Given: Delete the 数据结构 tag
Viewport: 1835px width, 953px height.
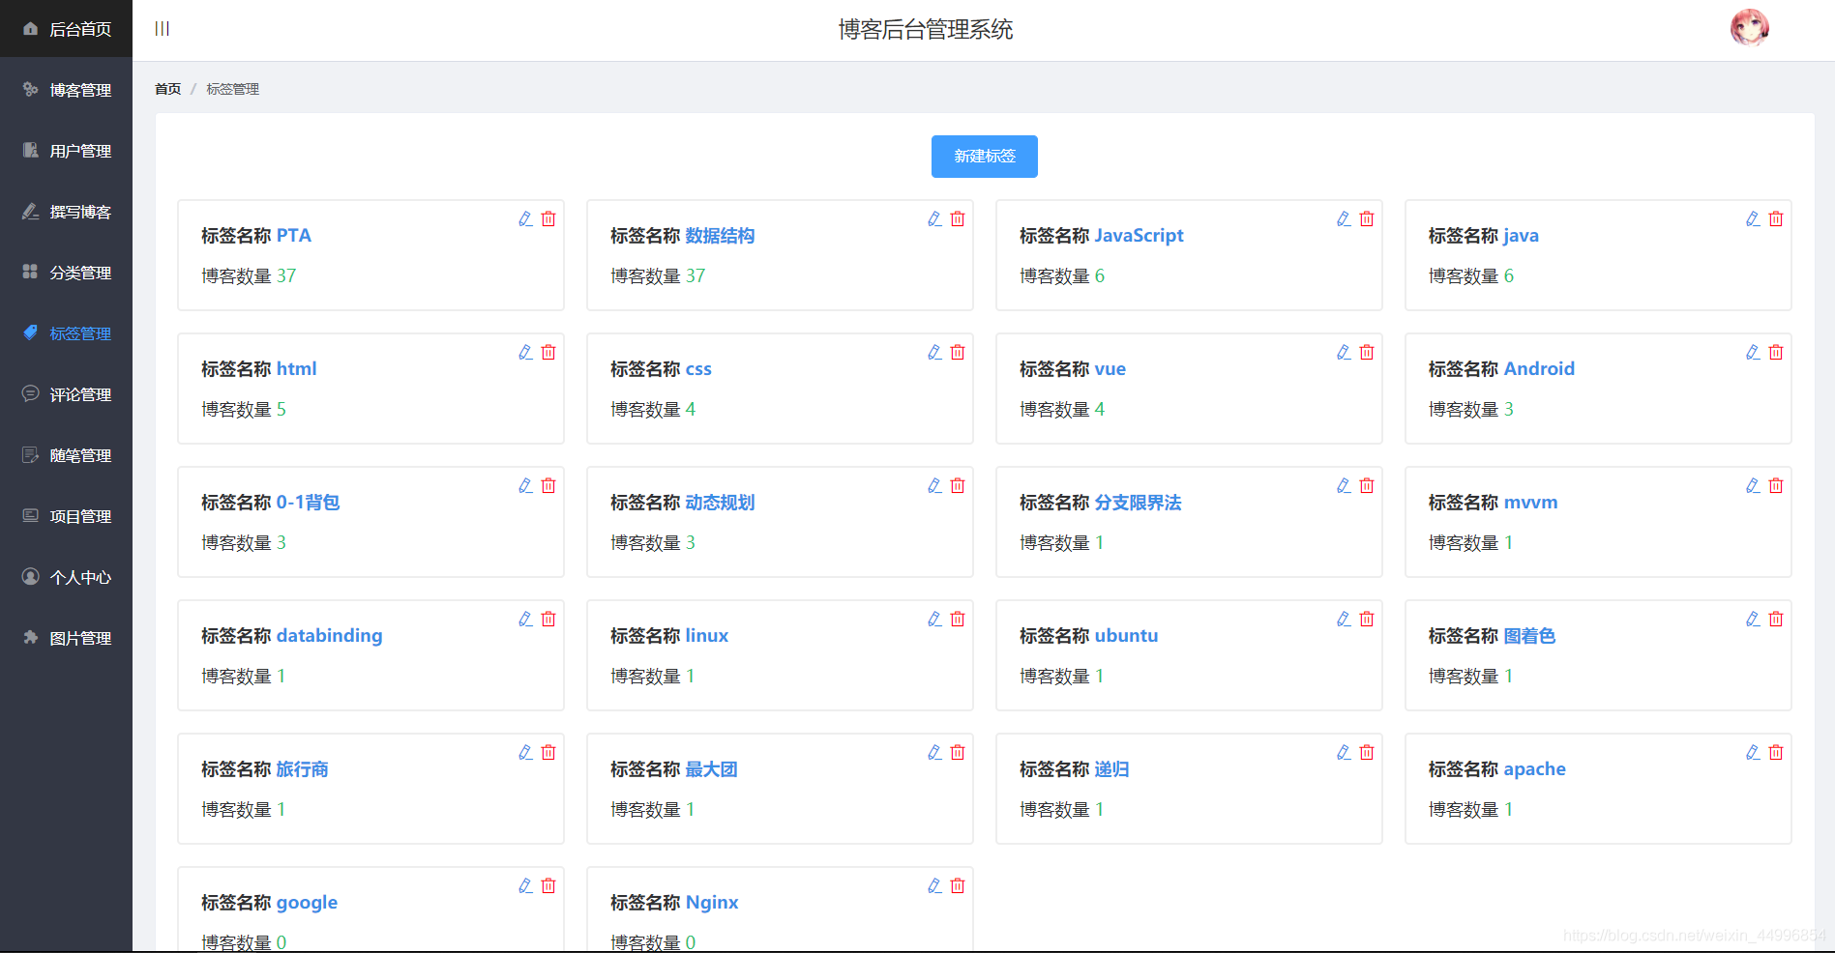Looking at the screenshot, I should click(x=958, y=218).
